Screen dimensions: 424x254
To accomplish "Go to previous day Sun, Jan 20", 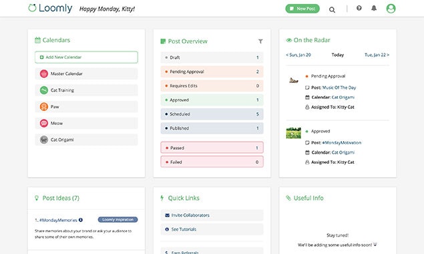I will coord(298,55).
